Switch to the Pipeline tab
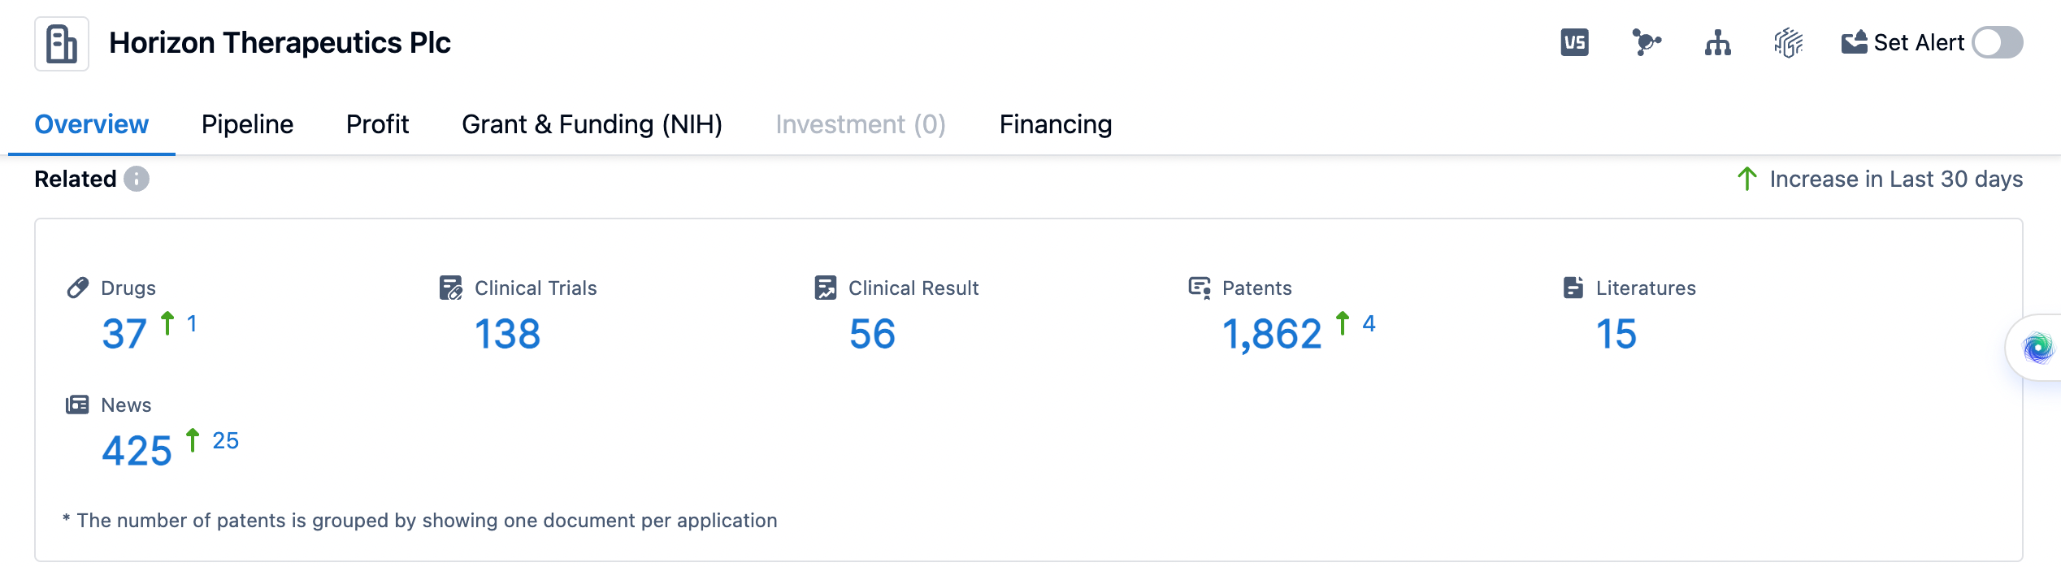The height and width of the screenshot is (567, 2061). click(x=247, y=124)
